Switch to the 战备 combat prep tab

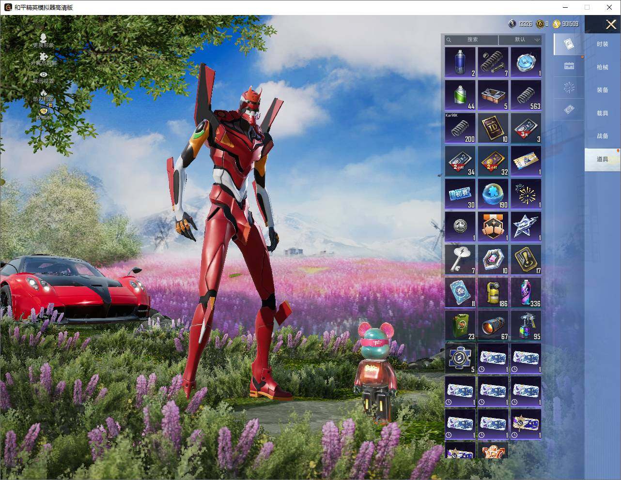tap(602, 136)
